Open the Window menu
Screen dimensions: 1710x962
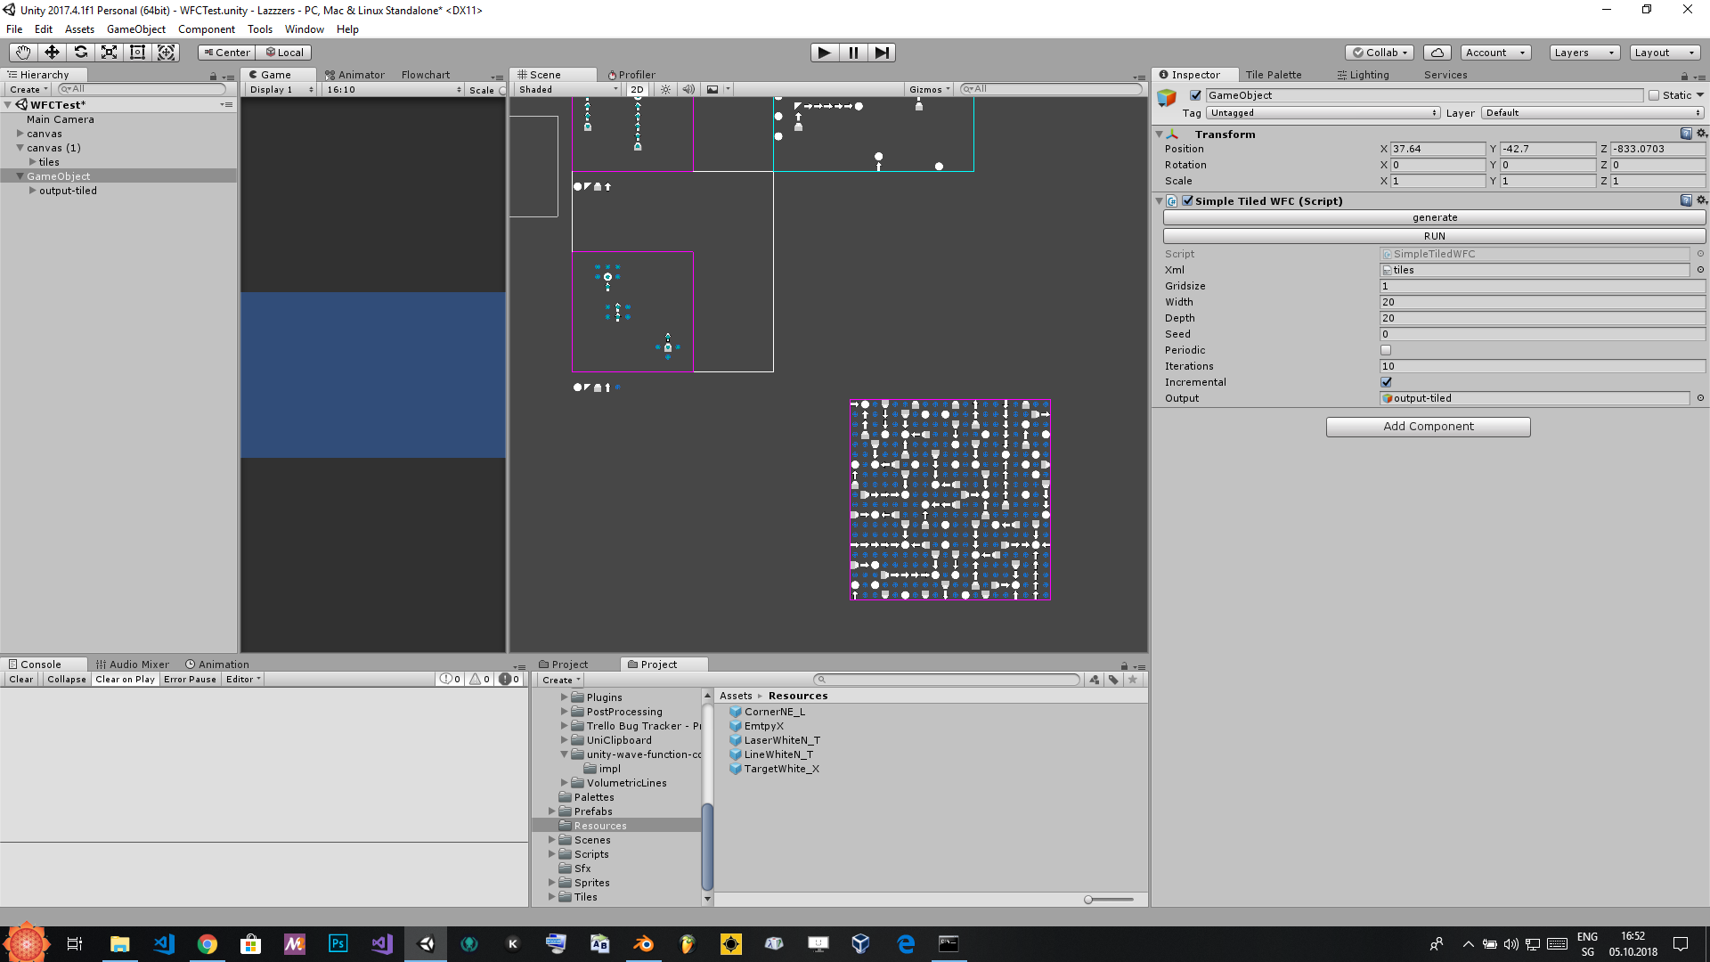[305, 29]
